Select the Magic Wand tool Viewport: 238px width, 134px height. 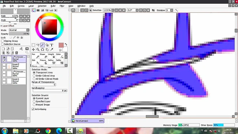[x=42, y=45]
